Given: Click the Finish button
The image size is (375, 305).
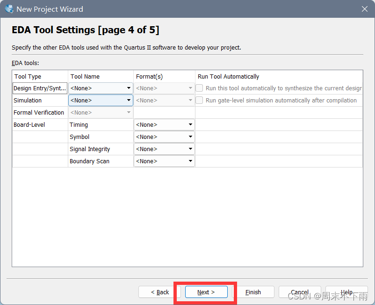Looking at the screenshot, I should coord(253,292).
